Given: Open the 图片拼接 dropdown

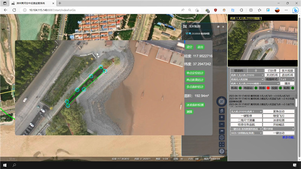Looking at the screenshot, I should click(278, 129).
